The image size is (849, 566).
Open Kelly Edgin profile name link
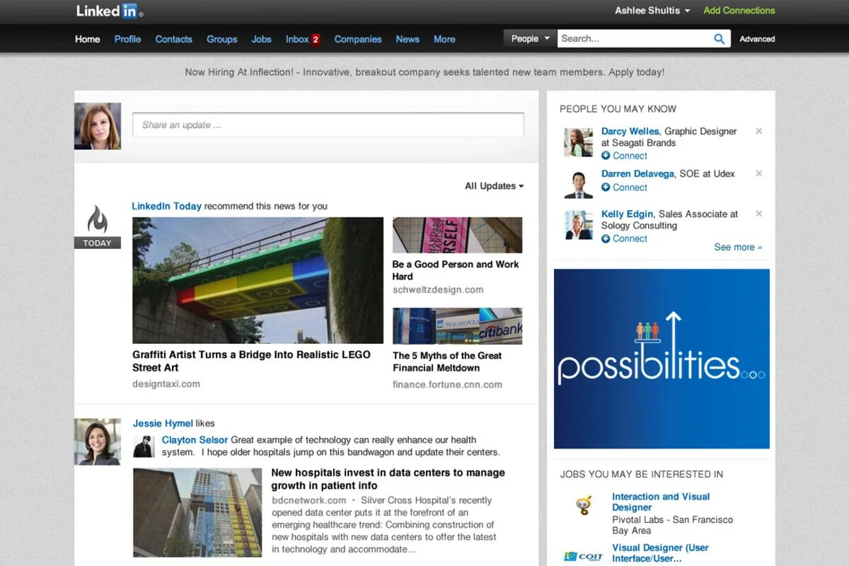point(627,214)
